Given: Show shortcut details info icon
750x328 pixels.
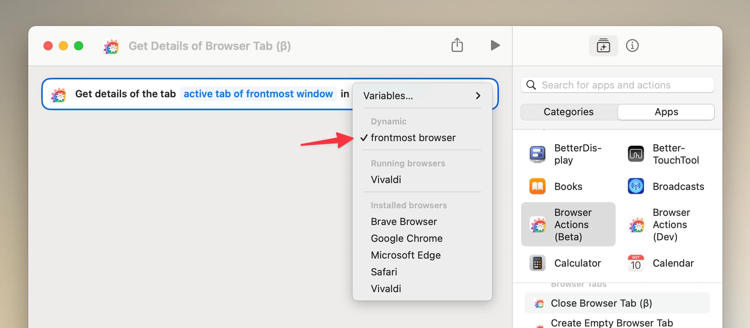Looking at the screenshot, I should pos(632,46).
